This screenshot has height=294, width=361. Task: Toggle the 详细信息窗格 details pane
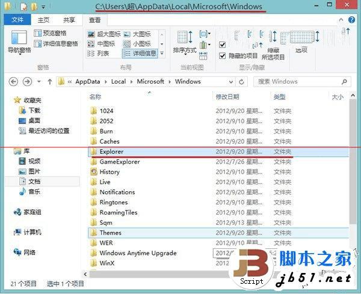click(56, 43)
